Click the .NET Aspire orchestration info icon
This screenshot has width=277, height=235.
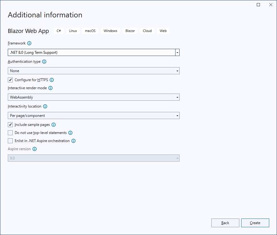point(73,141)
